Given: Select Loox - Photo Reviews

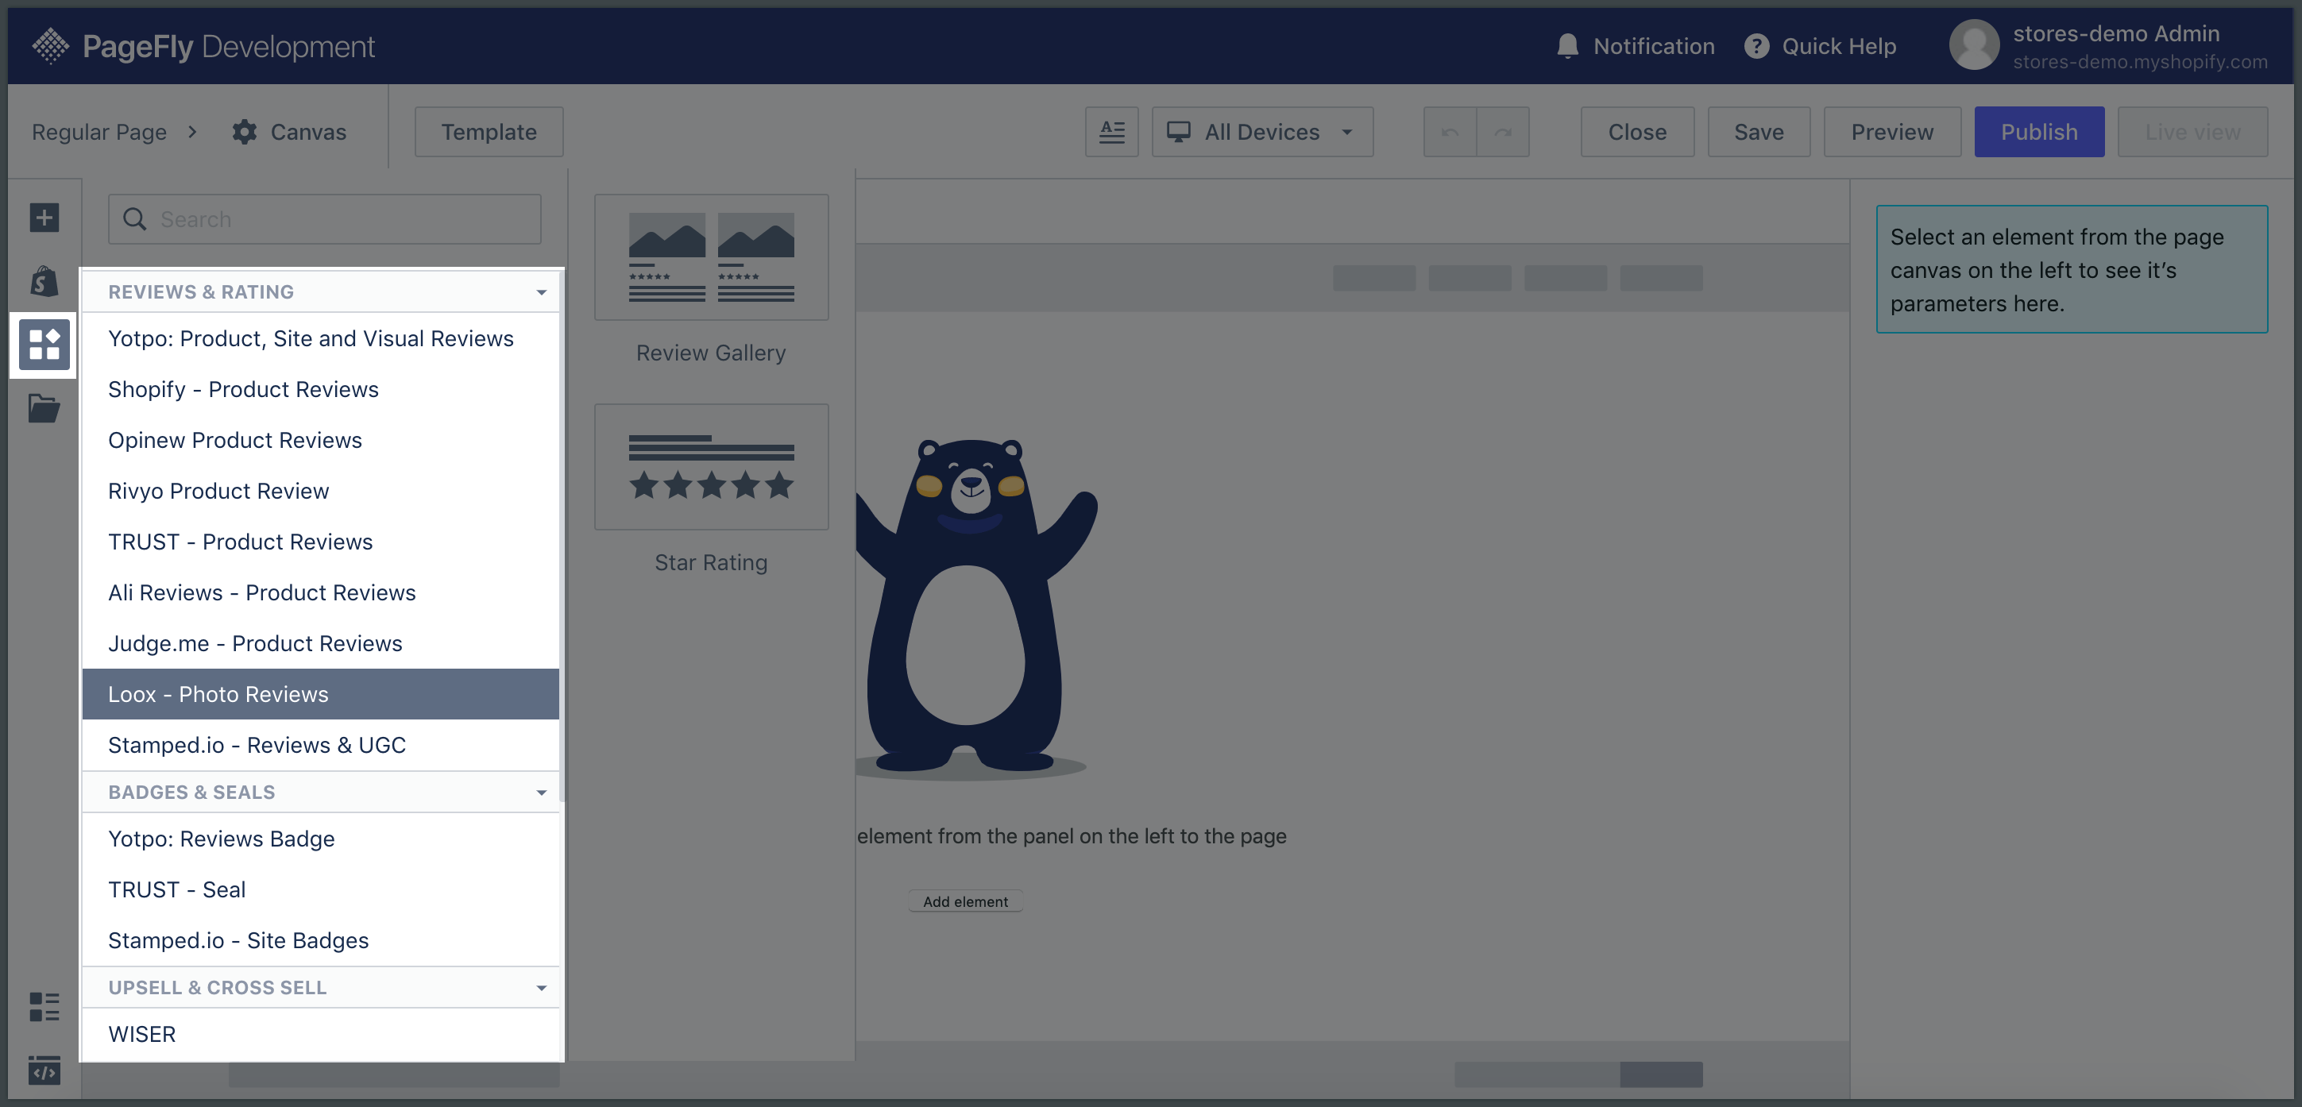Looking at the screenshot, I should (321, 694).
